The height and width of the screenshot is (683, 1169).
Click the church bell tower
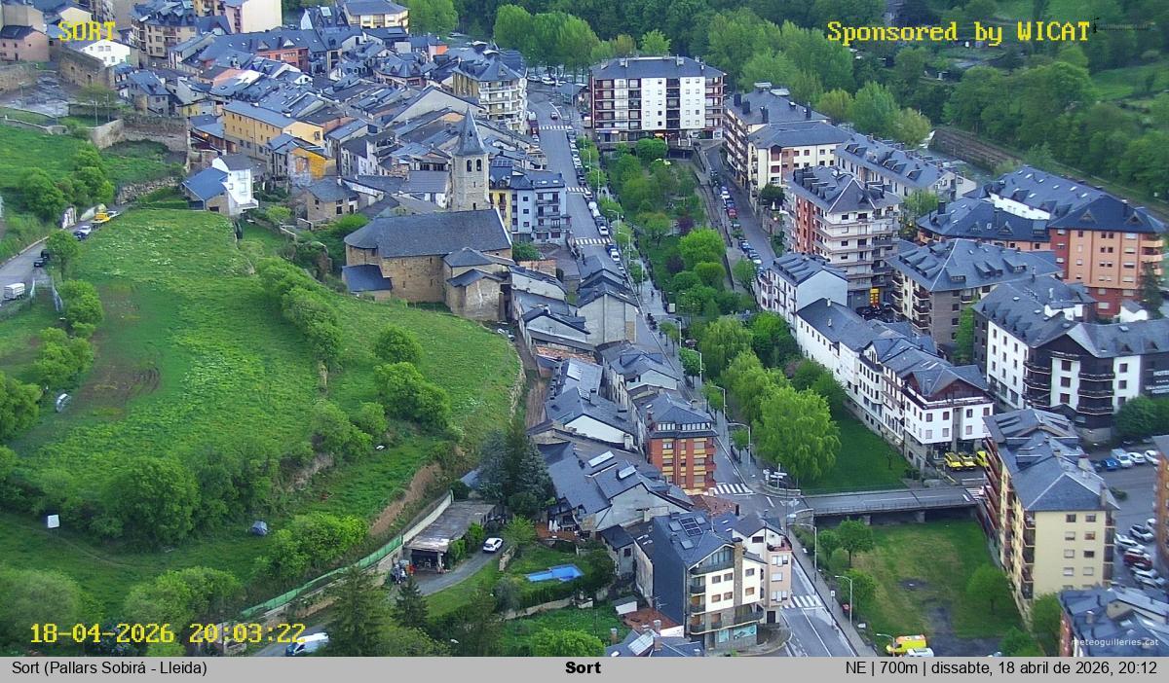(470, 166)
